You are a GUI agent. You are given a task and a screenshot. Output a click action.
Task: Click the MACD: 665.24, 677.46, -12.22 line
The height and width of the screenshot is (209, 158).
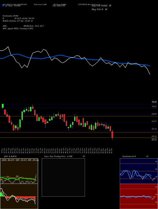(x=18, y=21)
